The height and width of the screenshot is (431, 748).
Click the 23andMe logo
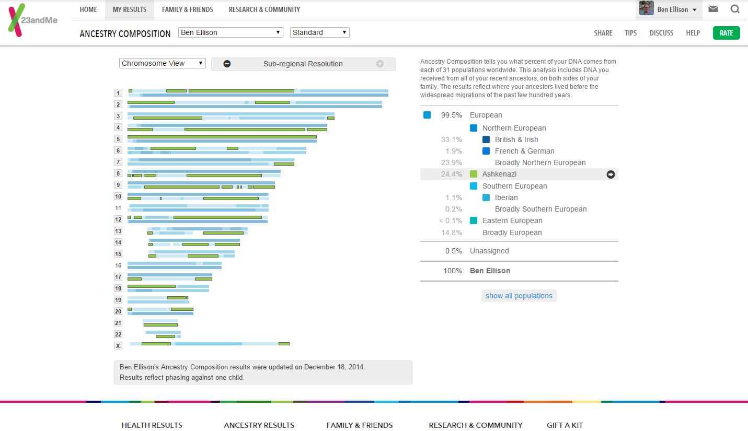(33, 20)
